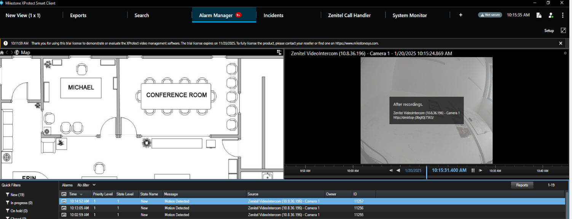The height and width of the screenshot is (219, 572).
Task: Click the Setup button
Action: point(549,30)
